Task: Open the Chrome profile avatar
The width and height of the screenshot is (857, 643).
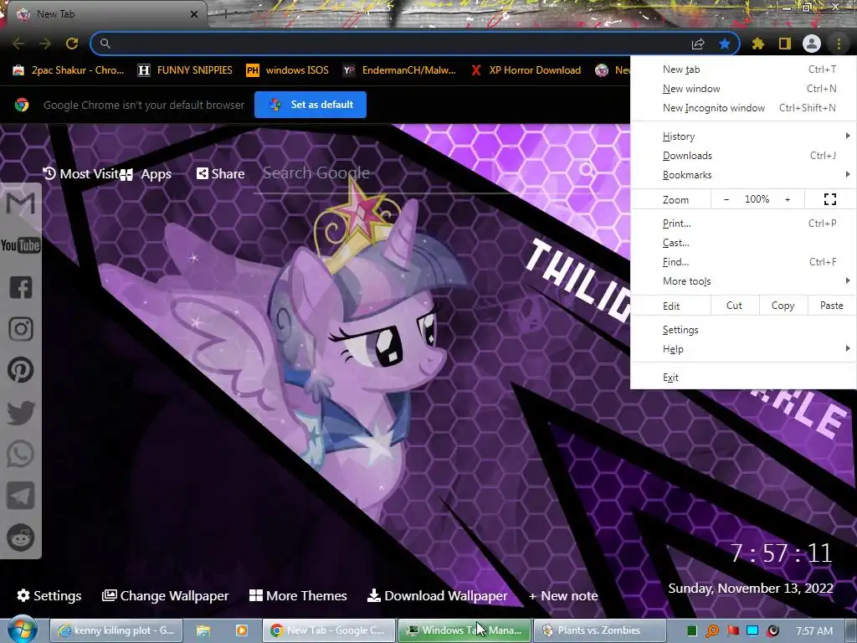Action: pos(812,44)
